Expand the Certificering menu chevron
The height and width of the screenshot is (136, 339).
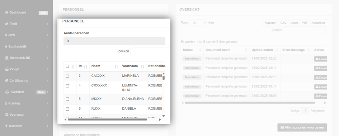(x=47, y=81)
